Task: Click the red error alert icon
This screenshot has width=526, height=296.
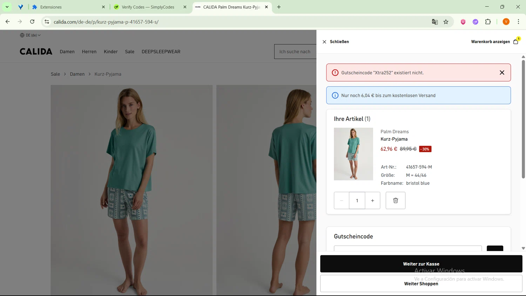Action: 335,73
